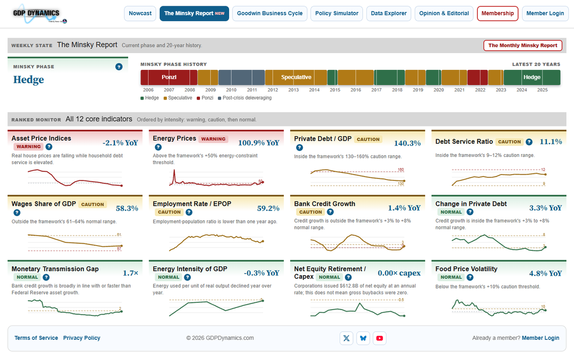Click the Energy Prices WARNING badge
The width and height of the screenshot is (574, 357).
pyautogui.click(x=213, y=139)
